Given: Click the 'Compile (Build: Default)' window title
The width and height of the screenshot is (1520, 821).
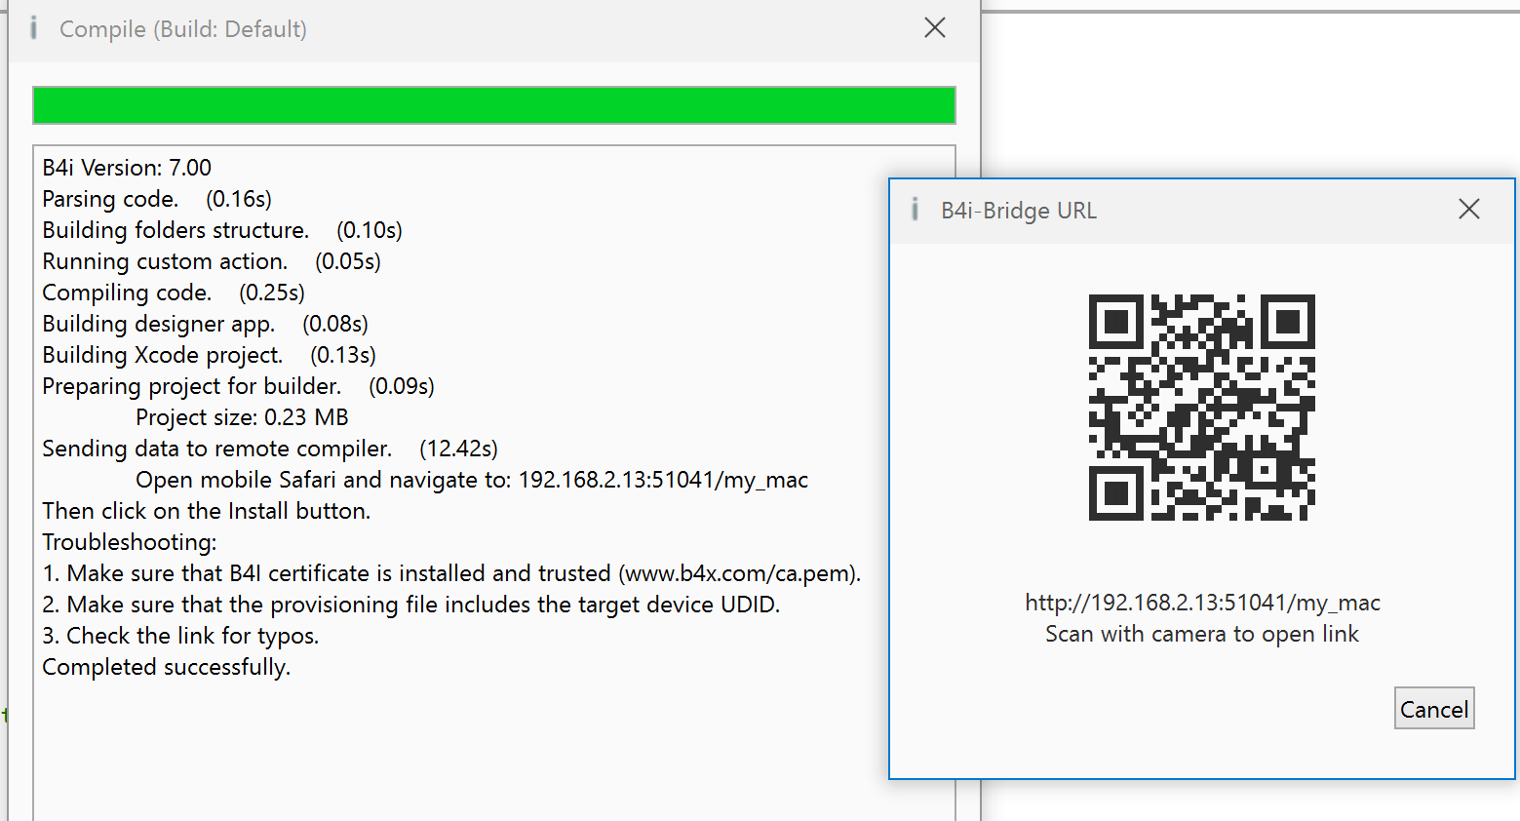Looking at the screenshot, I should point(183,29).
